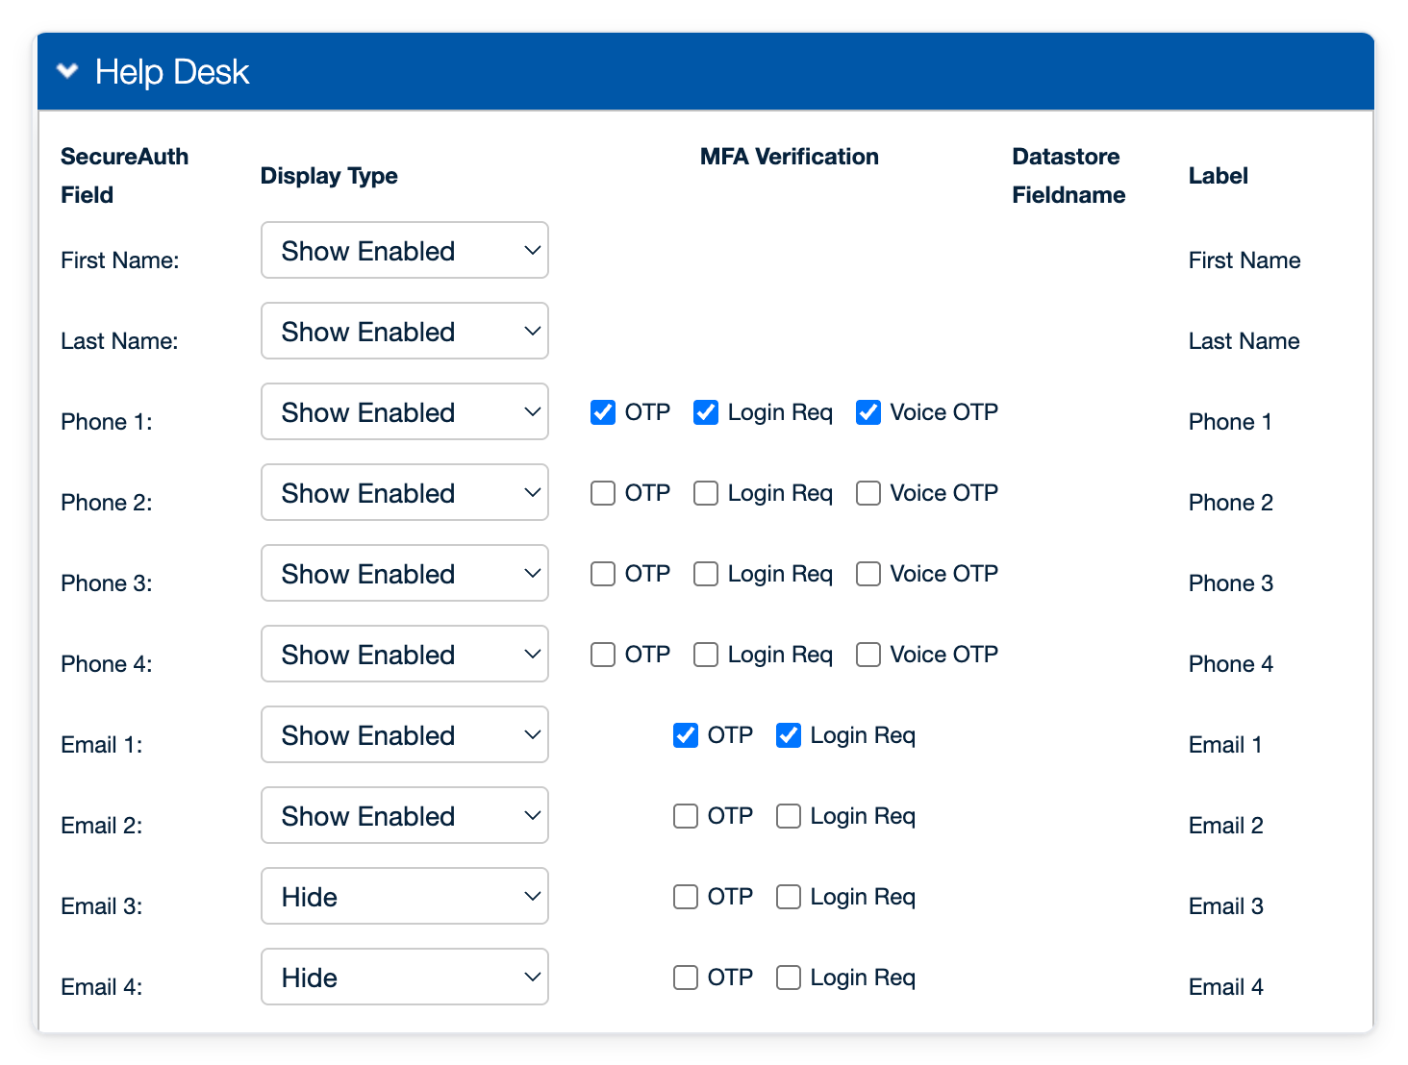Enable OTP checkbox for Email 2
The image size is (1408, 1065).
[x=686, y=816]
